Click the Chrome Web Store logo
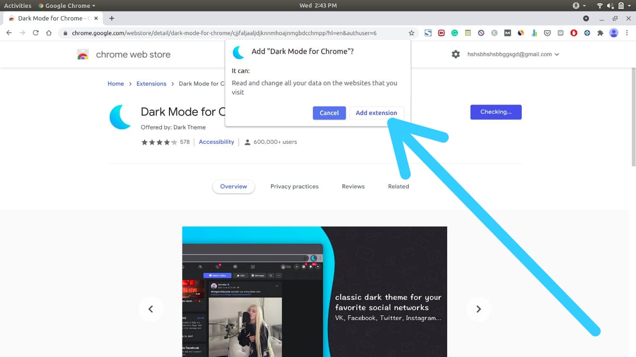636x357 pixels. coord(124,55)
